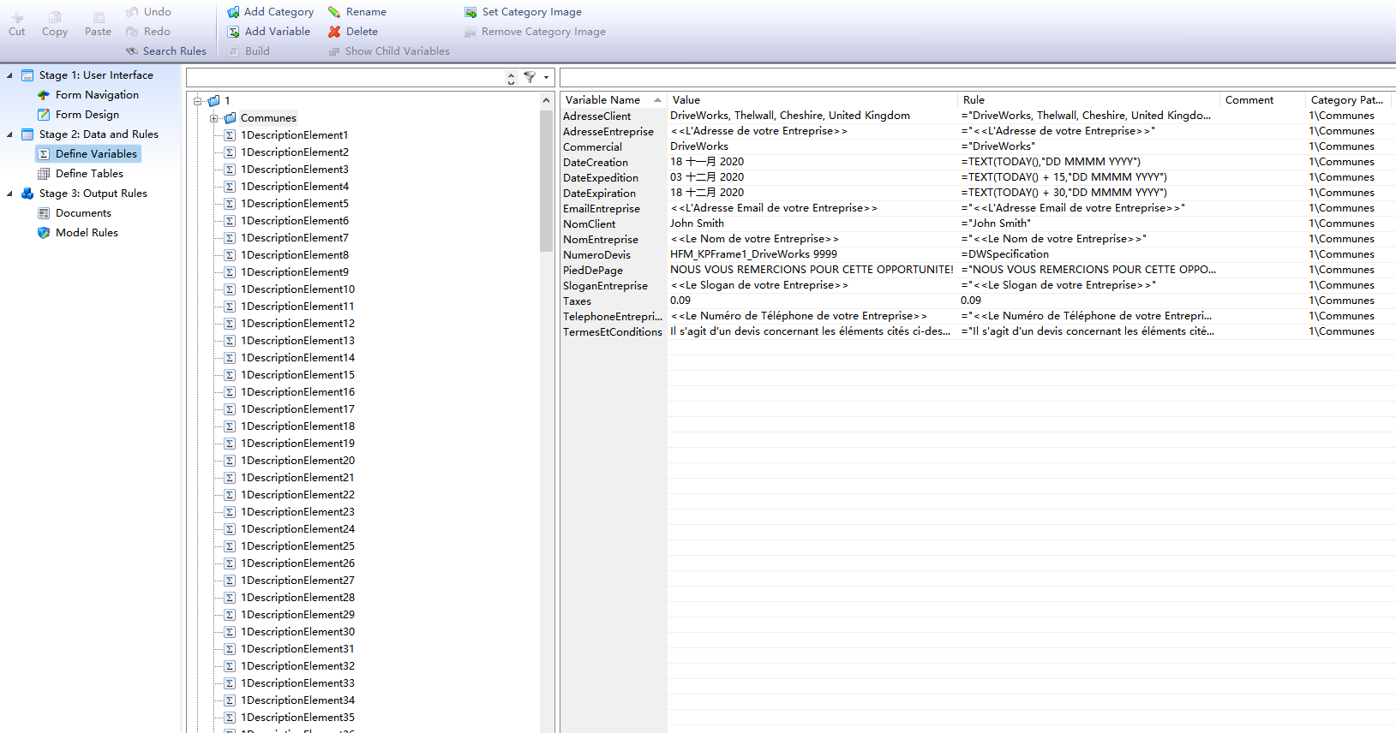1396x733 pixels.
Task: Click the Rule column header
Action: point(1088,100)
